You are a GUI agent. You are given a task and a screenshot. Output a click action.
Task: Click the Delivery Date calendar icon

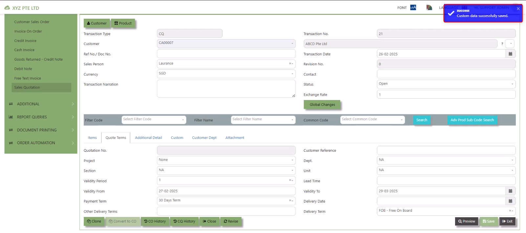click(510, 201)
